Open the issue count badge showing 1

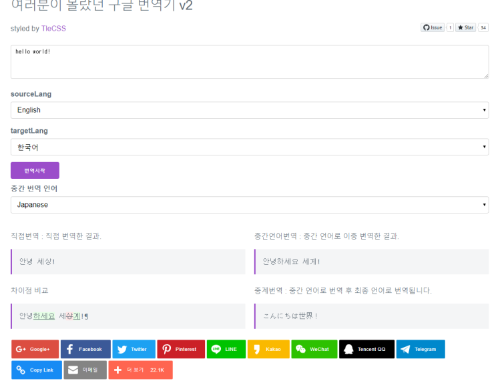(450, 27)
